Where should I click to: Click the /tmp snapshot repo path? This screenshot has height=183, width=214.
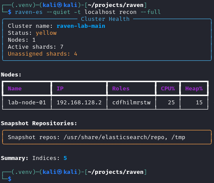point(178,137)
